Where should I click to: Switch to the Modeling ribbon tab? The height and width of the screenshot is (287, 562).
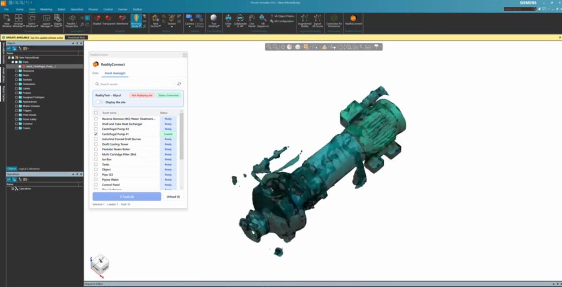46,10
